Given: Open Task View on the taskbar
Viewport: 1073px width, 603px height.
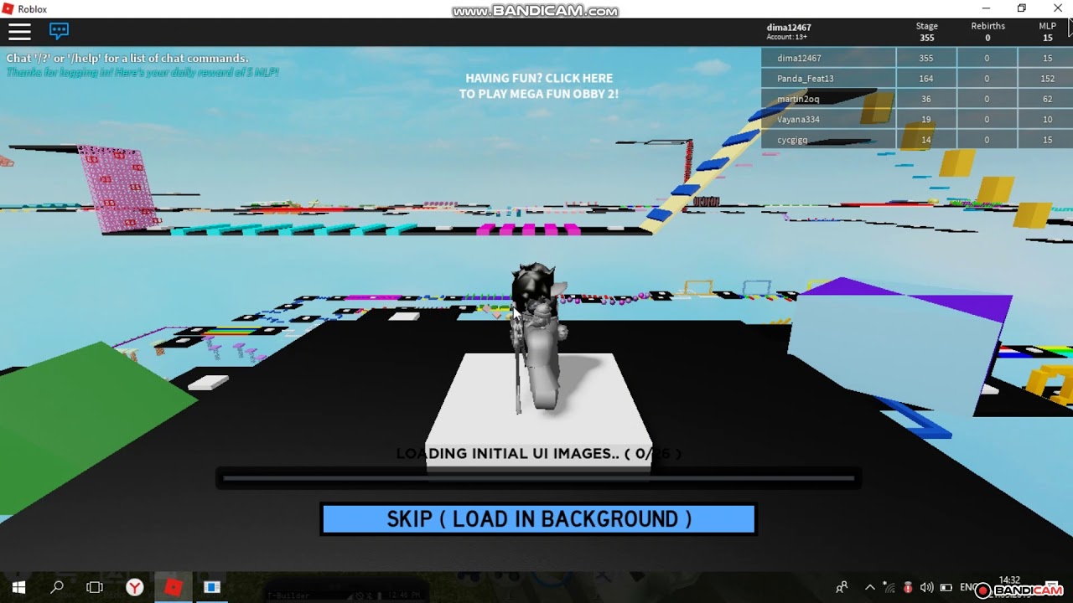Looking at the screenshot, I should 95,588.
